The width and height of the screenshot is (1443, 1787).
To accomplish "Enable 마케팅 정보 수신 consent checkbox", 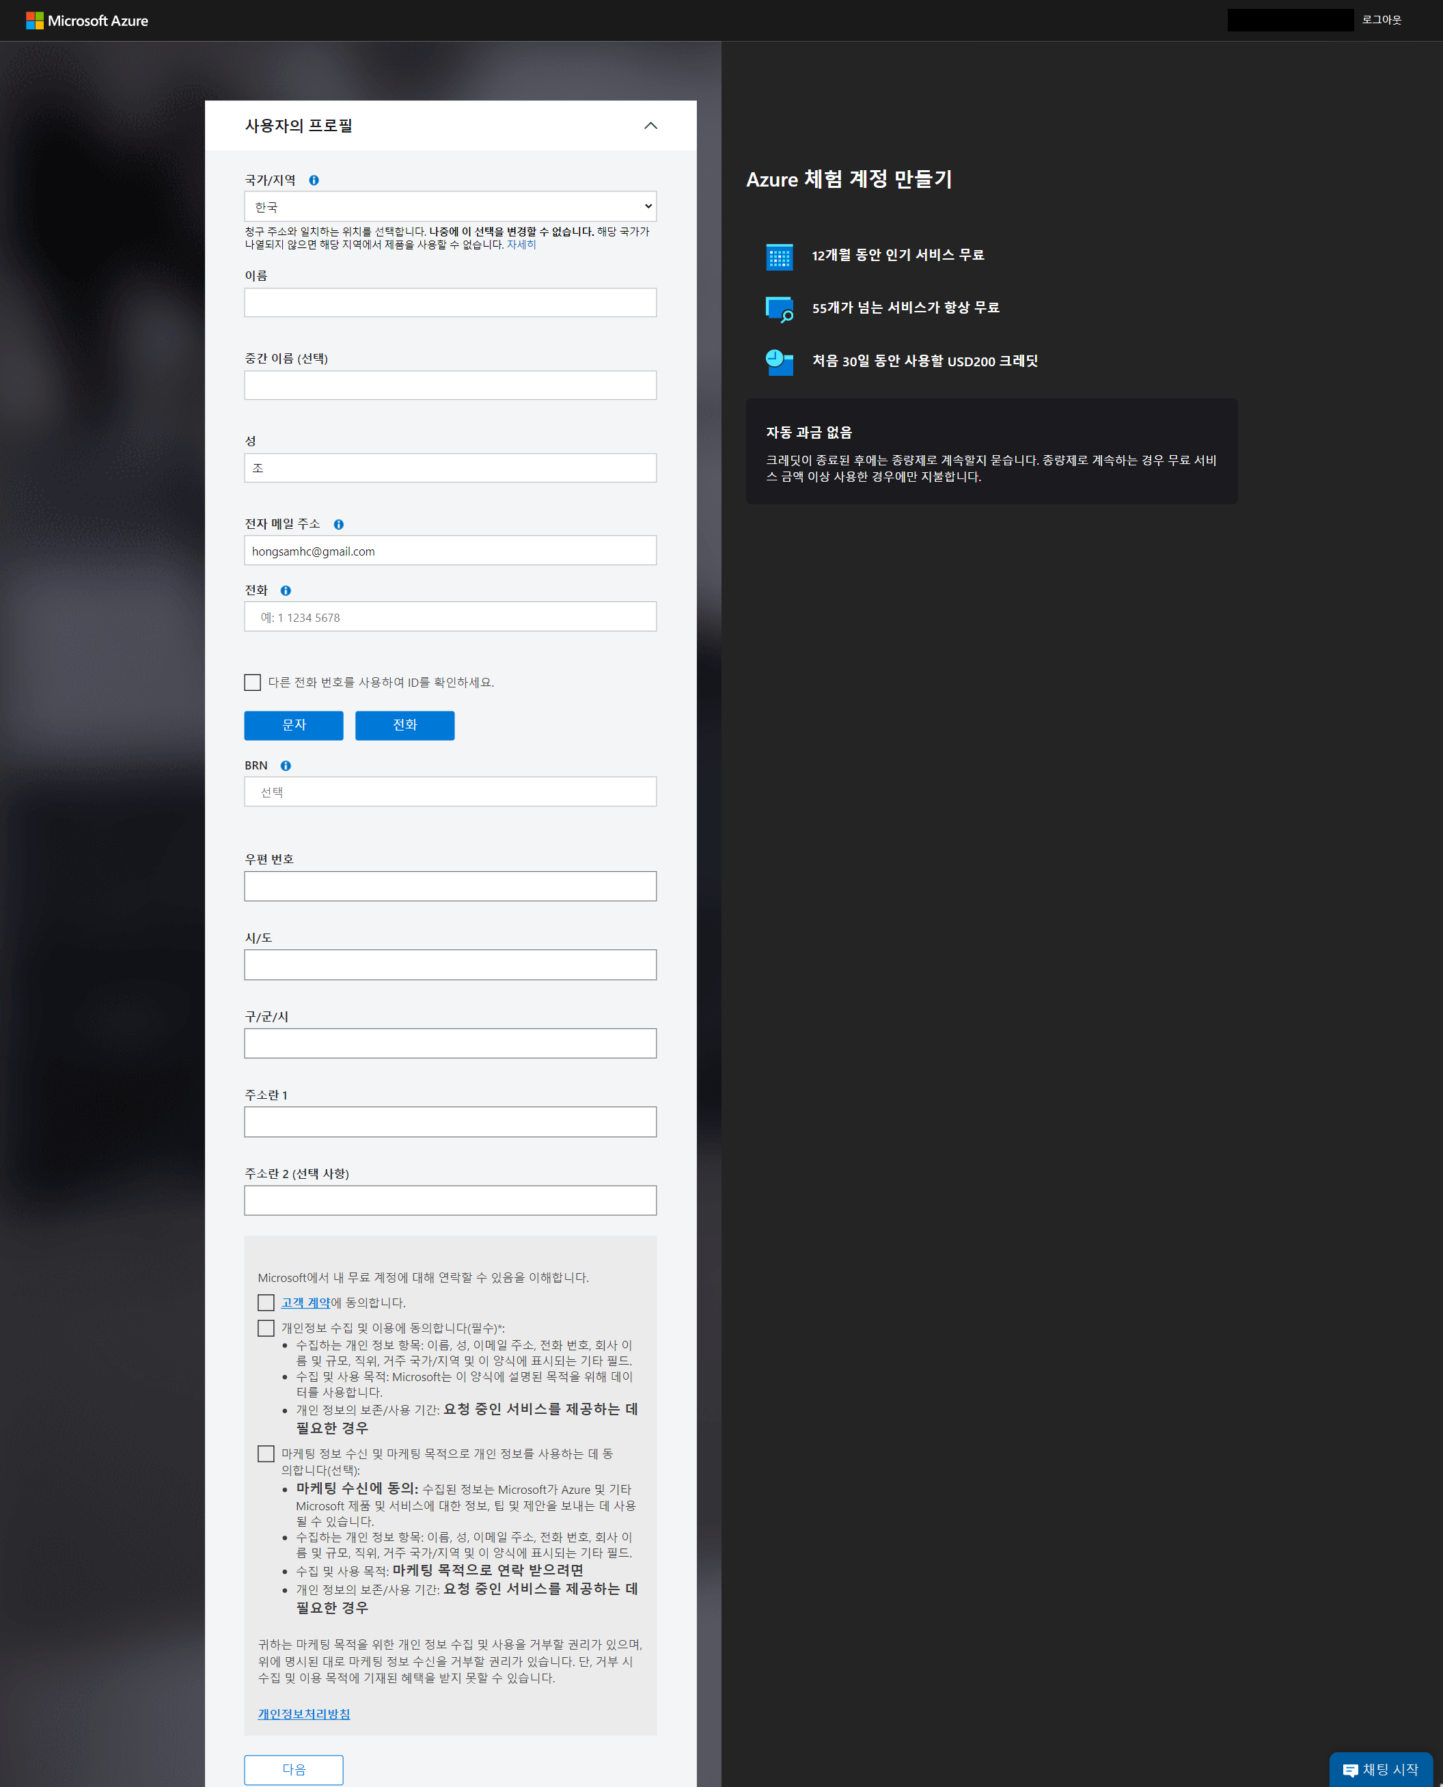I will pos(266,1454).
